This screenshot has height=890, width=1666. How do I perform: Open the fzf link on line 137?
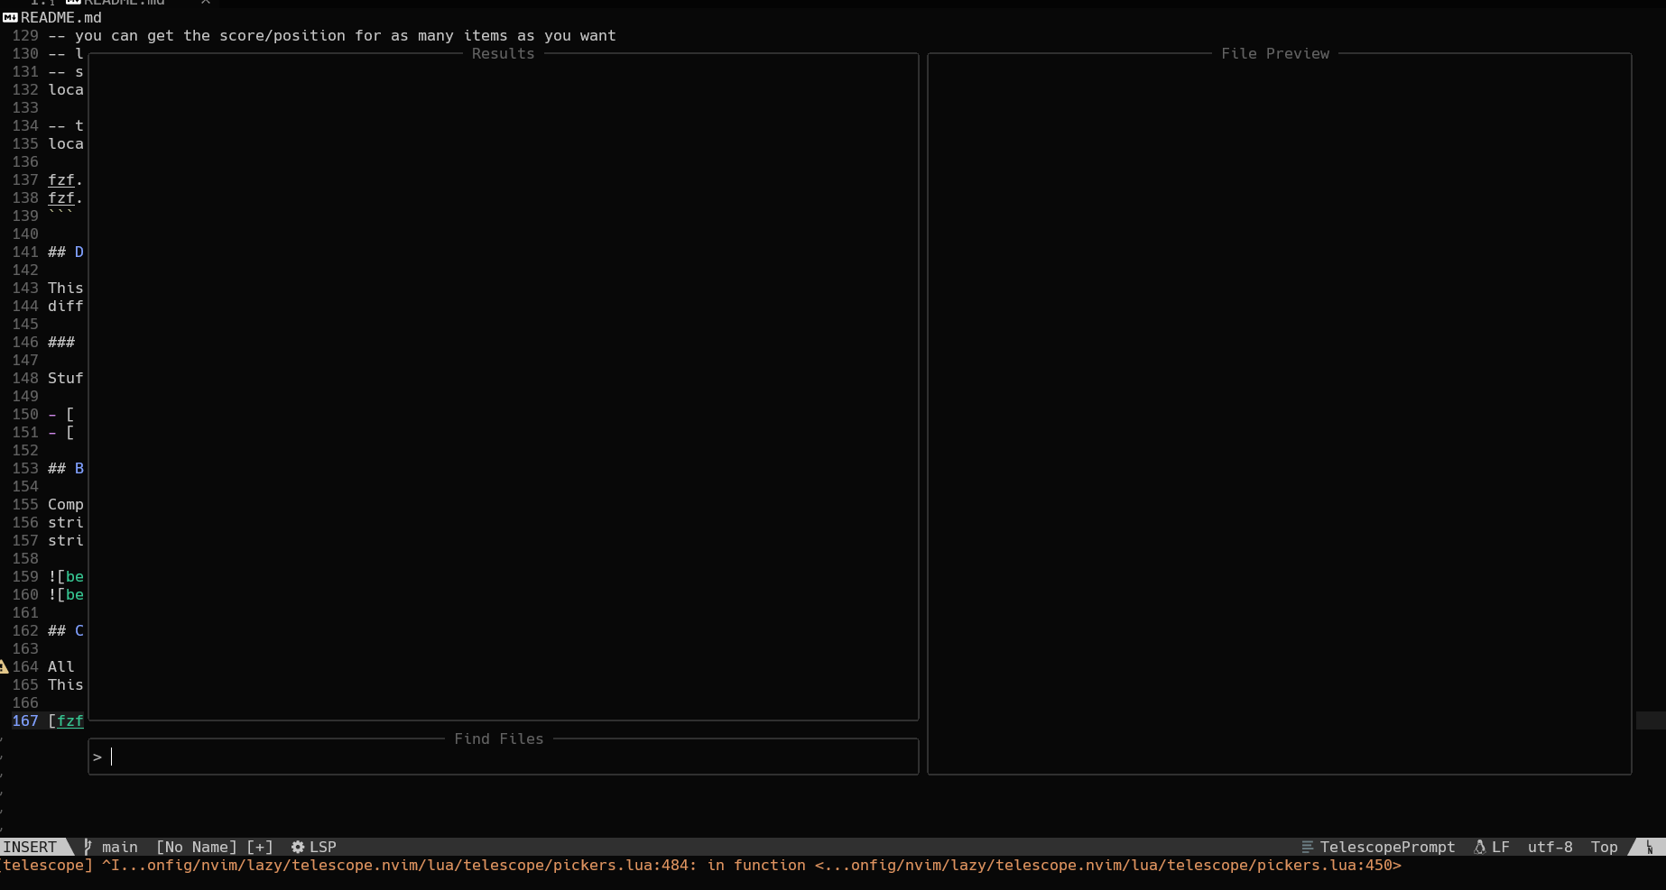point(61,179)
